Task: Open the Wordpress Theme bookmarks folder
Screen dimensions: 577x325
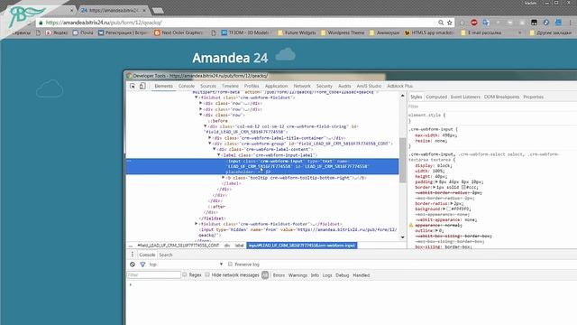Action: (343, 32)
